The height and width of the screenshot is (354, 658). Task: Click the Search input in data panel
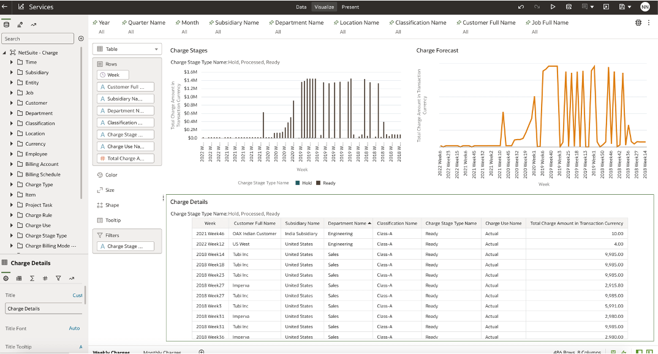coord(37,39)
